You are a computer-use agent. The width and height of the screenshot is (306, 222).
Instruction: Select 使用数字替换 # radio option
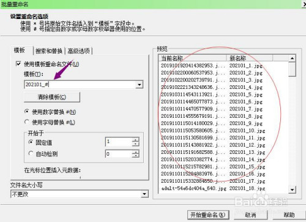(x=26, y=112)
